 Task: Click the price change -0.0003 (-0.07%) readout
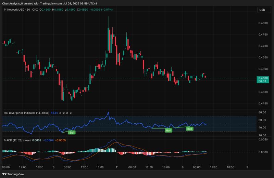point(101,10)
